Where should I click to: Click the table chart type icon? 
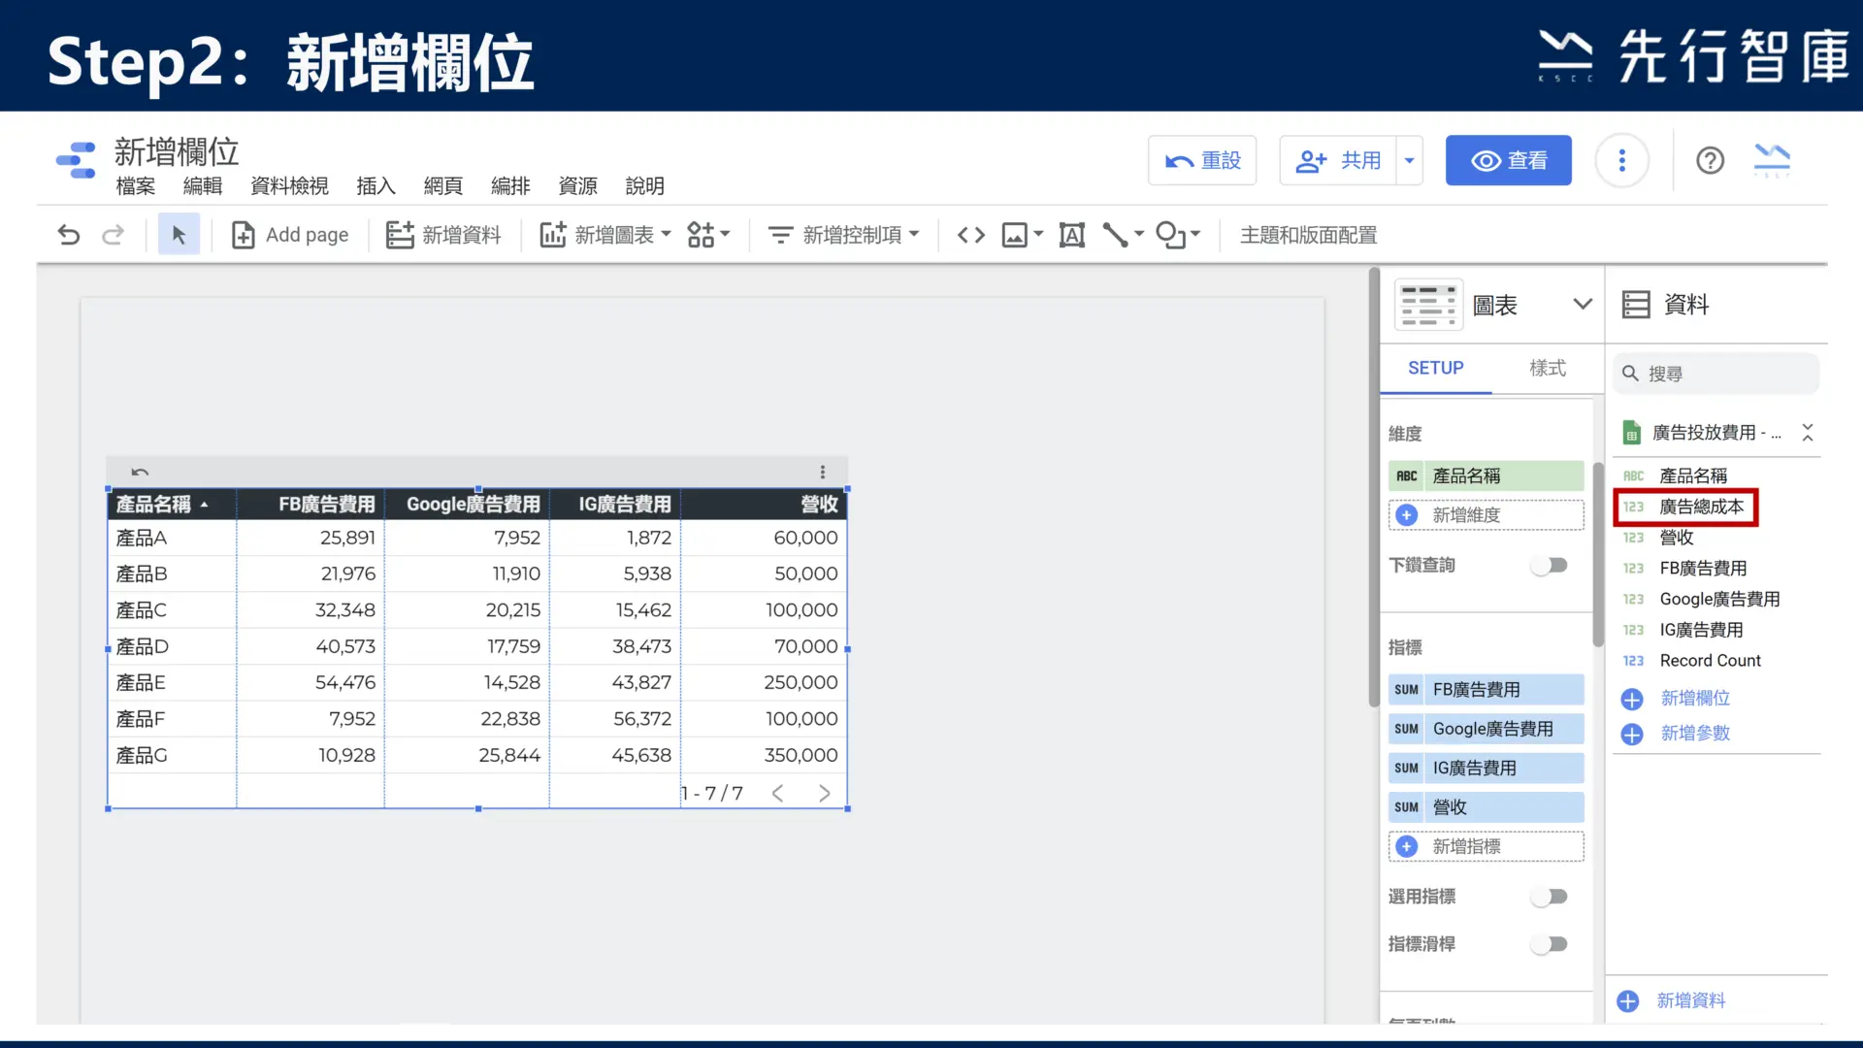click(x=1428, y=305)
